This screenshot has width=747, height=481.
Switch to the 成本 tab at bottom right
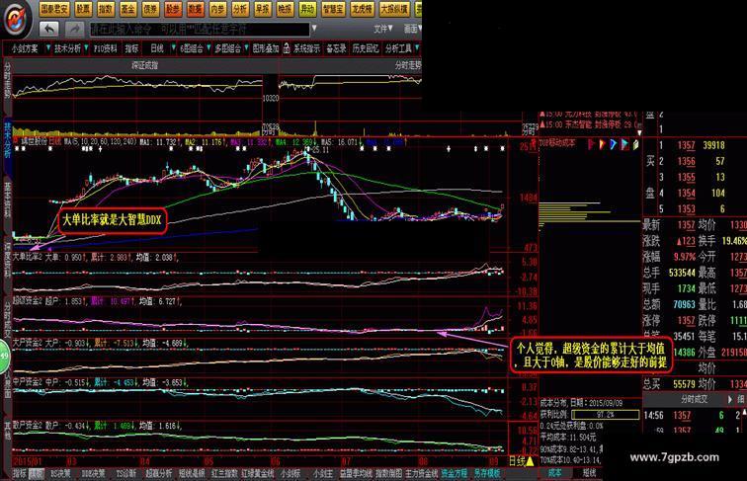click(554, 473)
